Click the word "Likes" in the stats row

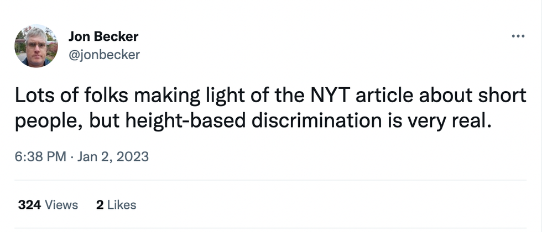[x=121, y=205]
